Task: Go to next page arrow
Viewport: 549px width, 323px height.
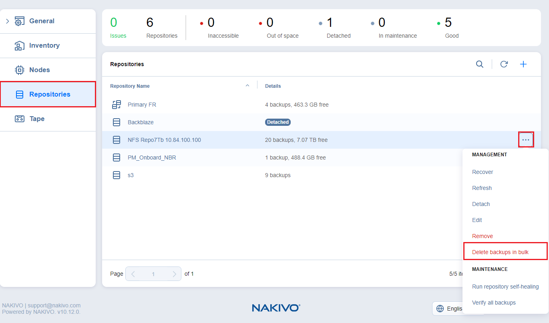Action: click(x=174, y=274)
